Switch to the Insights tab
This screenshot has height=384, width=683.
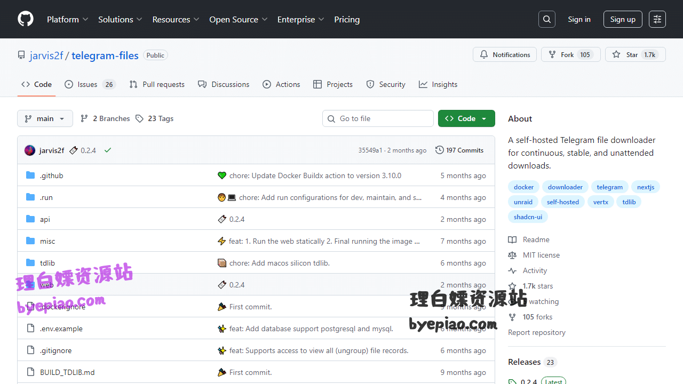coord(438,84)
